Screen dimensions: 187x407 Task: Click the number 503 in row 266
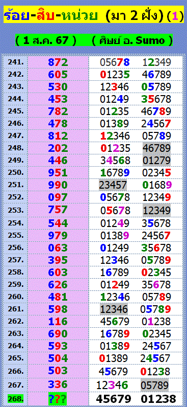point(58,370)
